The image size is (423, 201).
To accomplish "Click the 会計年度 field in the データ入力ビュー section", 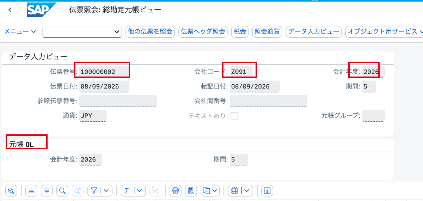I will 373,72.
